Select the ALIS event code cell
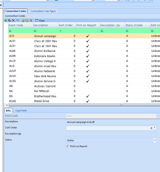The image size is (160, 172). pyautogui.click(x=20, y=66)
